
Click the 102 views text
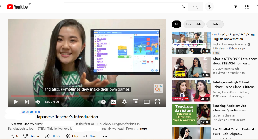15,124
